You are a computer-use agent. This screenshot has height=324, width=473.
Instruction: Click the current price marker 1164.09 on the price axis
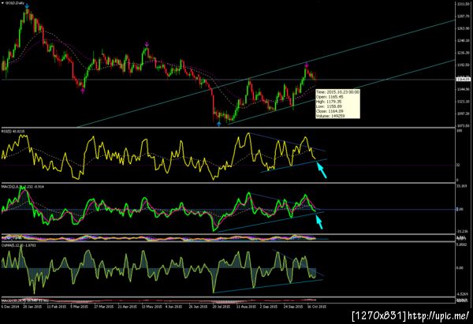463,80
